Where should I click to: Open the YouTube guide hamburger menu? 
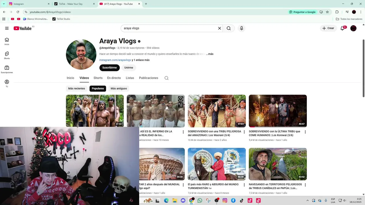7,28
